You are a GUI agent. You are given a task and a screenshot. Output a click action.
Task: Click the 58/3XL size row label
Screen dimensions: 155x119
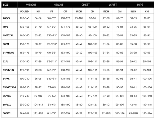click(x=7, y=105)
